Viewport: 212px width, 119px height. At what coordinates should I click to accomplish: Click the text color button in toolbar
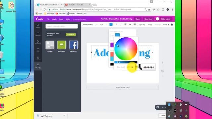[x=111, y=24]
